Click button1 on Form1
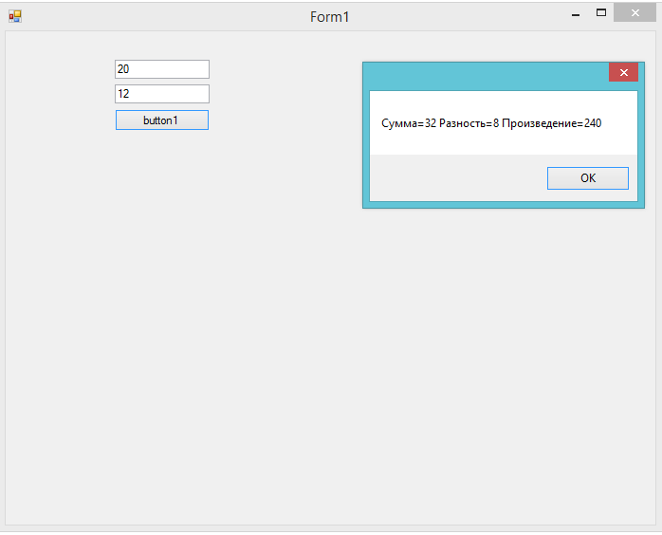 click(x=162, y=120)
